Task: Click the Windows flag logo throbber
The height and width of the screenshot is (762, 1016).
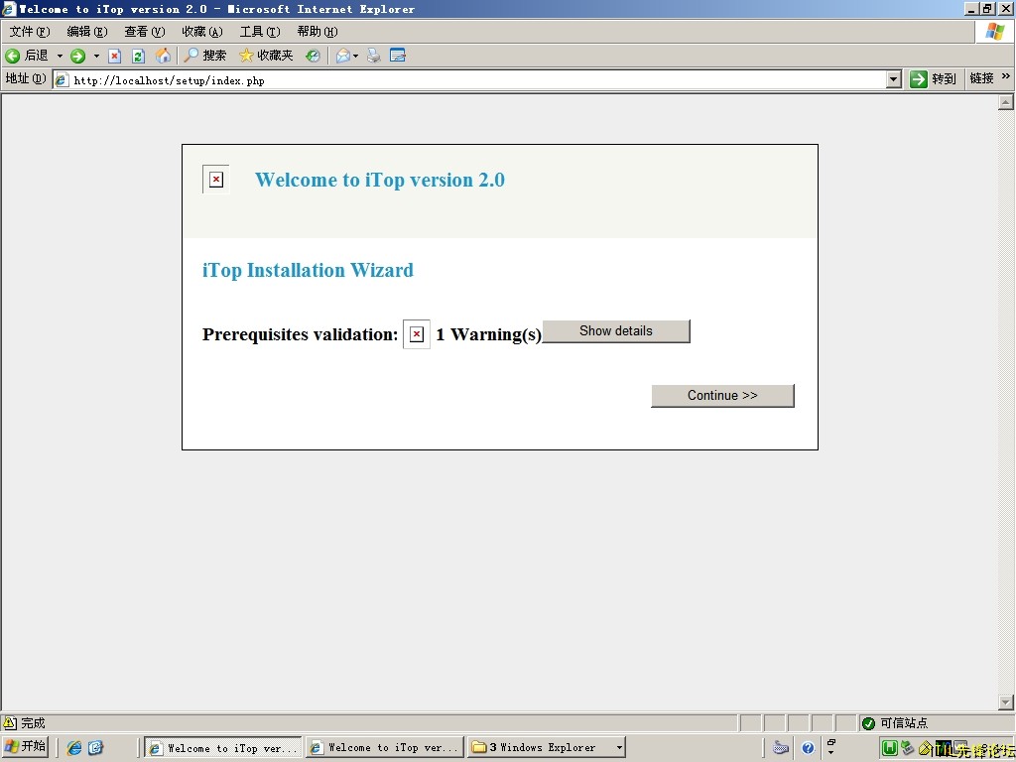Action: [994, 31]
